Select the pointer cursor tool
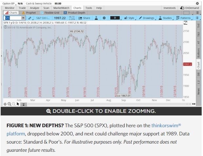Viewport: 203px width, 156px height. click(18, 104)
